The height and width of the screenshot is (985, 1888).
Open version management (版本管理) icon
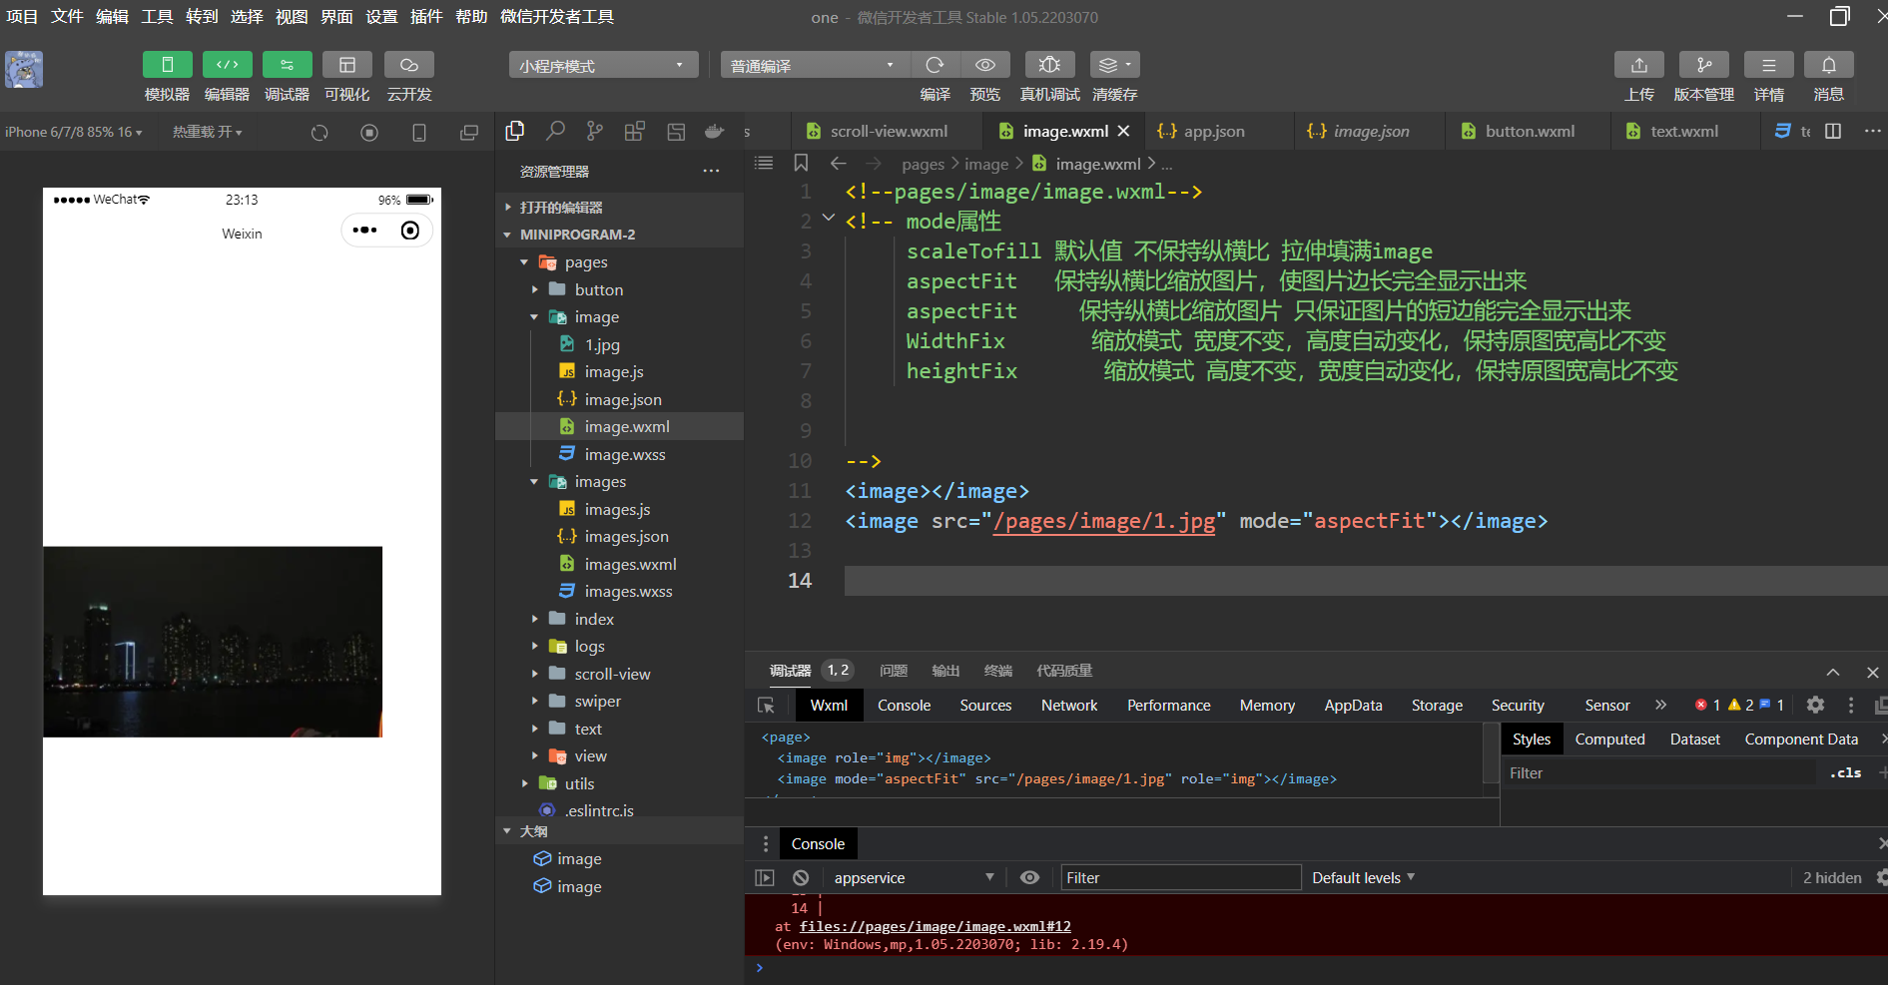pyautogui.click(x=1703, y=65)
